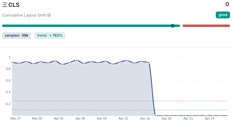Click the samples 59k badge

(17, 36)
